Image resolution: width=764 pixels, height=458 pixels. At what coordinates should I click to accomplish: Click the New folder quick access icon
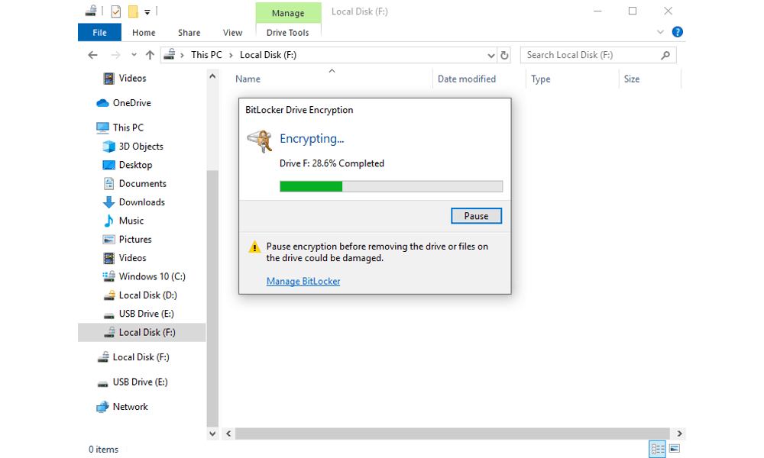point(133,11)
